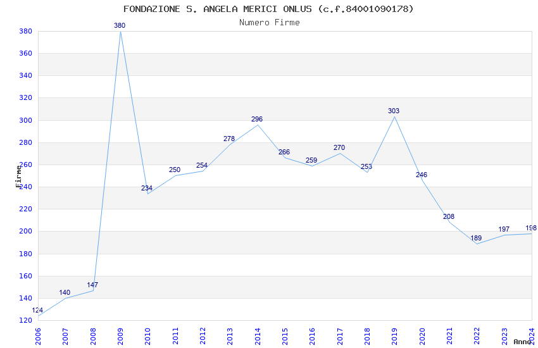Click the x-axis year 2012
The width and height of the screenshot is (538, 348).
(x=203, y=337)
